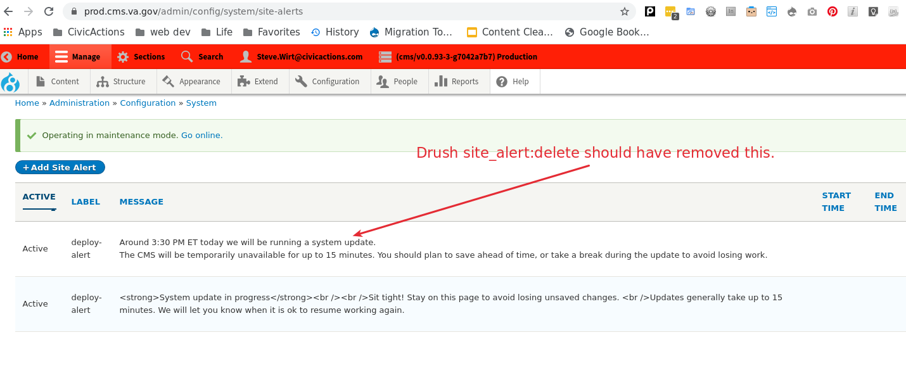
Task: Open the black P extension icon
Action: click(650, 11)
